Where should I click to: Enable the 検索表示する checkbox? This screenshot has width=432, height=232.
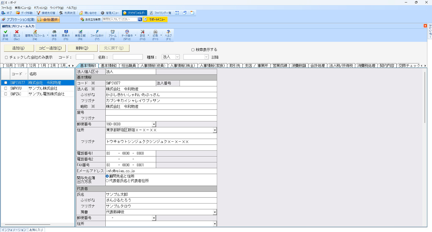point(193,50)
